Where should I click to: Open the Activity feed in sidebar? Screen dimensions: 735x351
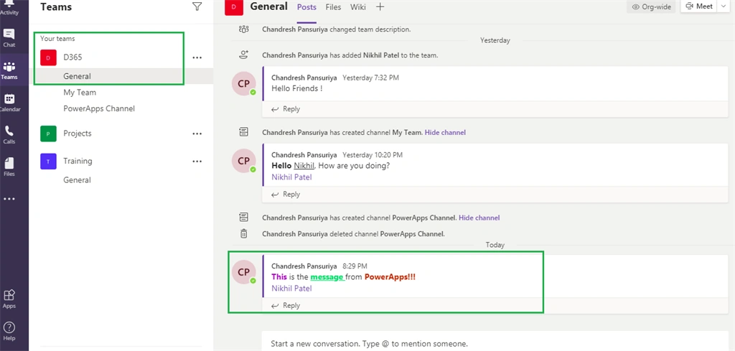point(9,8)
